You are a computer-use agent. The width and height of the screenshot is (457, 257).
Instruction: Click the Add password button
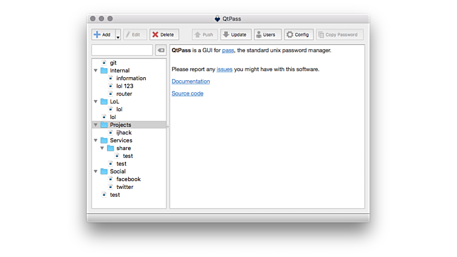pyautogui.click(x=103, y=35)
